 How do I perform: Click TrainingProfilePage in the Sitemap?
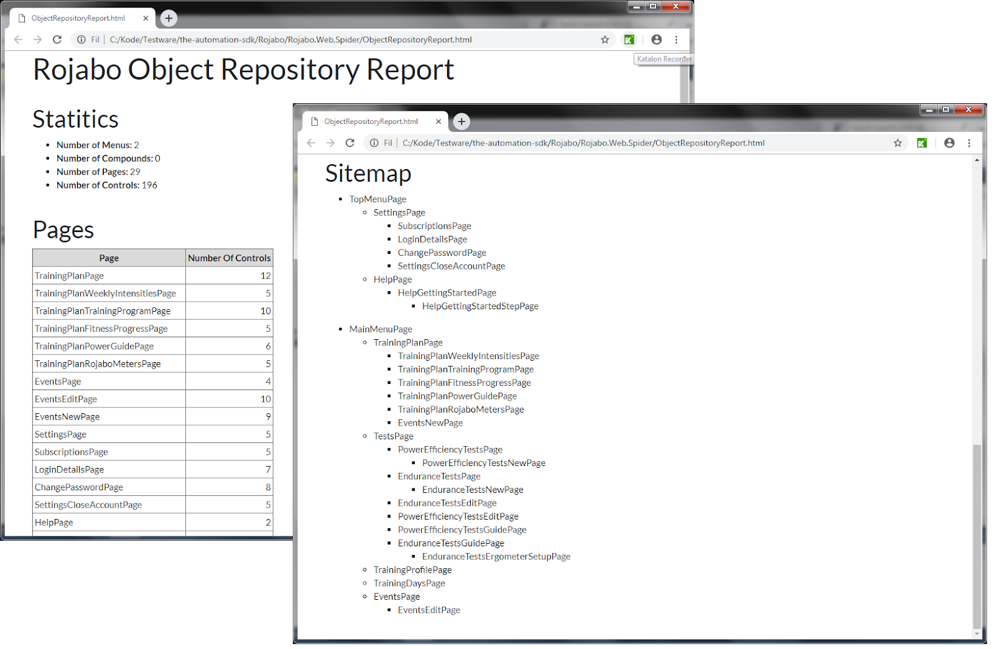coord(412,570)
